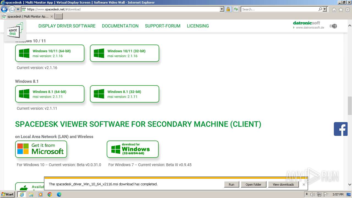Click the page vertical scrollbar thumb
This screenshot has width=352, height=198.
(x=350, y=106)
